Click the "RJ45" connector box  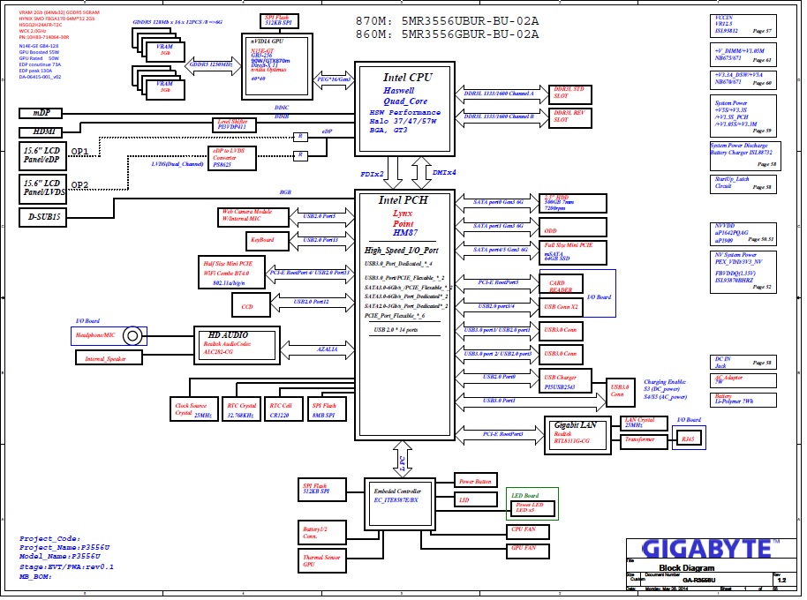point(688,439)
